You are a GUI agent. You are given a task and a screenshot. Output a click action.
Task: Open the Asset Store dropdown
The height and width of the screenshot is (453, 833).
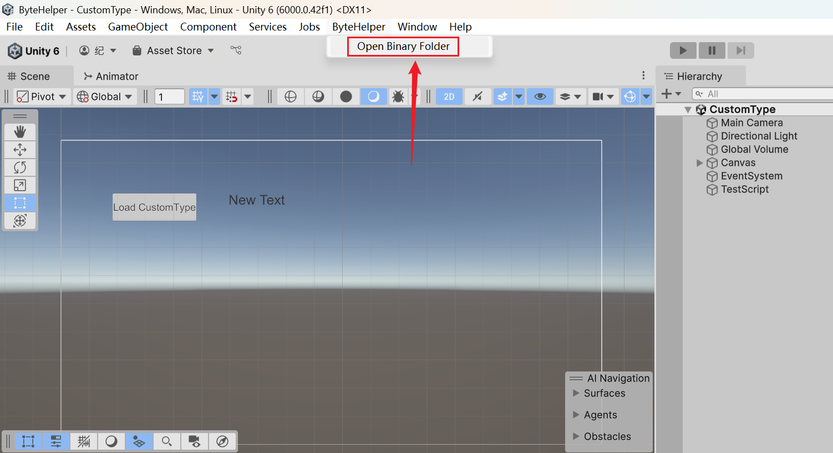[x=173, y=50]
